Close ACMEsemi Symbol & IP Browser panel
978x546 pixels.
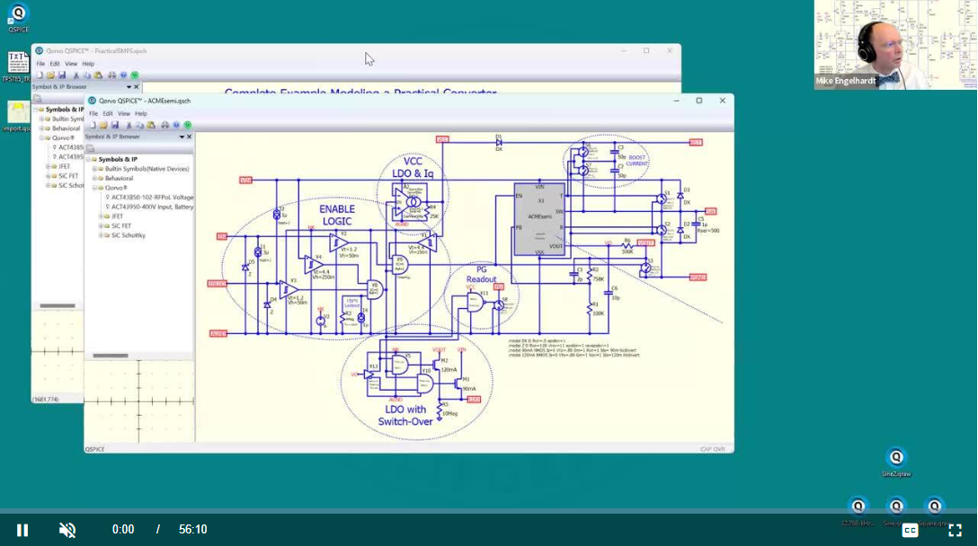tap(189, 137)
